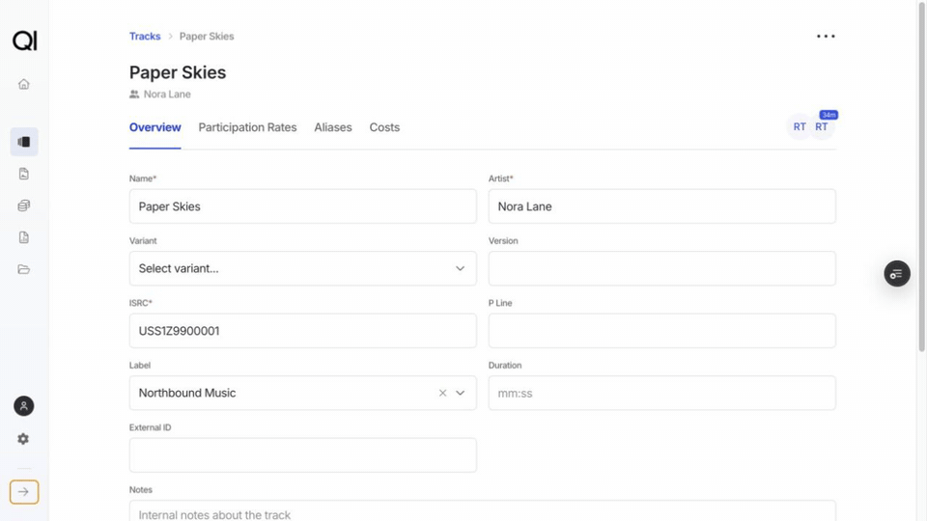The image size is (927, 521).
Task: Switch to the Overview tab
Action: (154, 127)
